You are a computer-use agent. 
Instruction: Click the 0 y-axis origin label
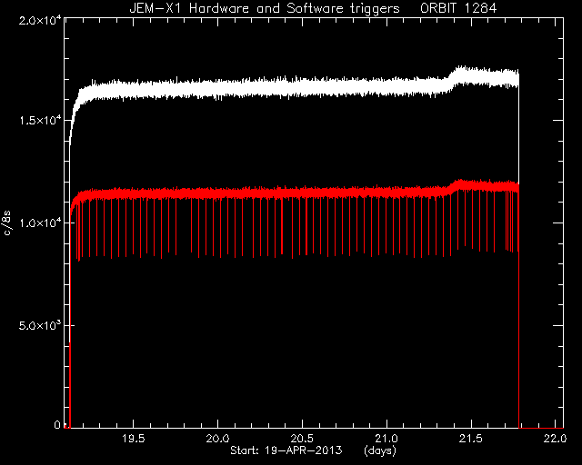pyautogui.click(x=57, y=424)
